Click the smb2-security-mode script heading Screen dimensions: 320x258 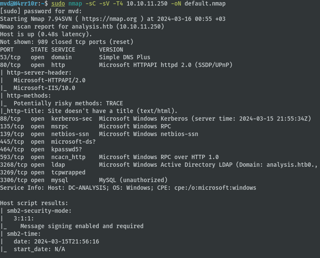[39, 211]
